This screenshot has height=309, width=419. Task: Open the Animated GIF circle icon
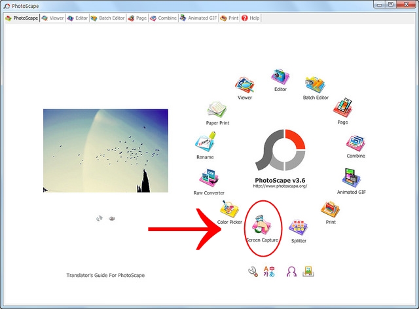click(351, 178)
